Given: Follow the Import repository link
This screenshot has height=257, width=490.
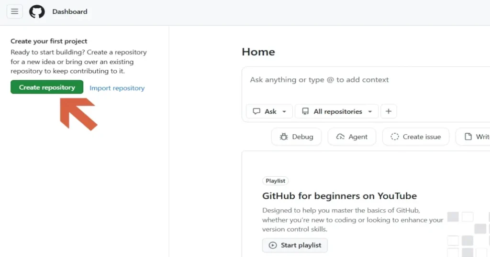Looking at the screenshot, I should [x=117, y=88].
